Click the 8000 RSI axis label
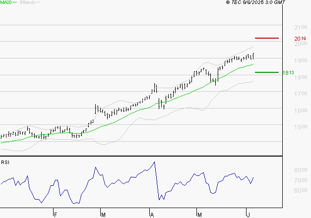Viewport: 311px width, 218px height. click(301, 170)
